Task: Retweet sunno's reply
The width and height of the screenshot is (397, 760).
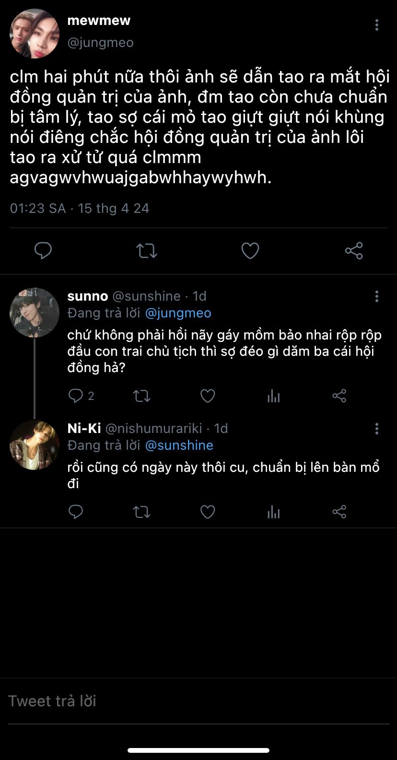Action: coord(141,396)
